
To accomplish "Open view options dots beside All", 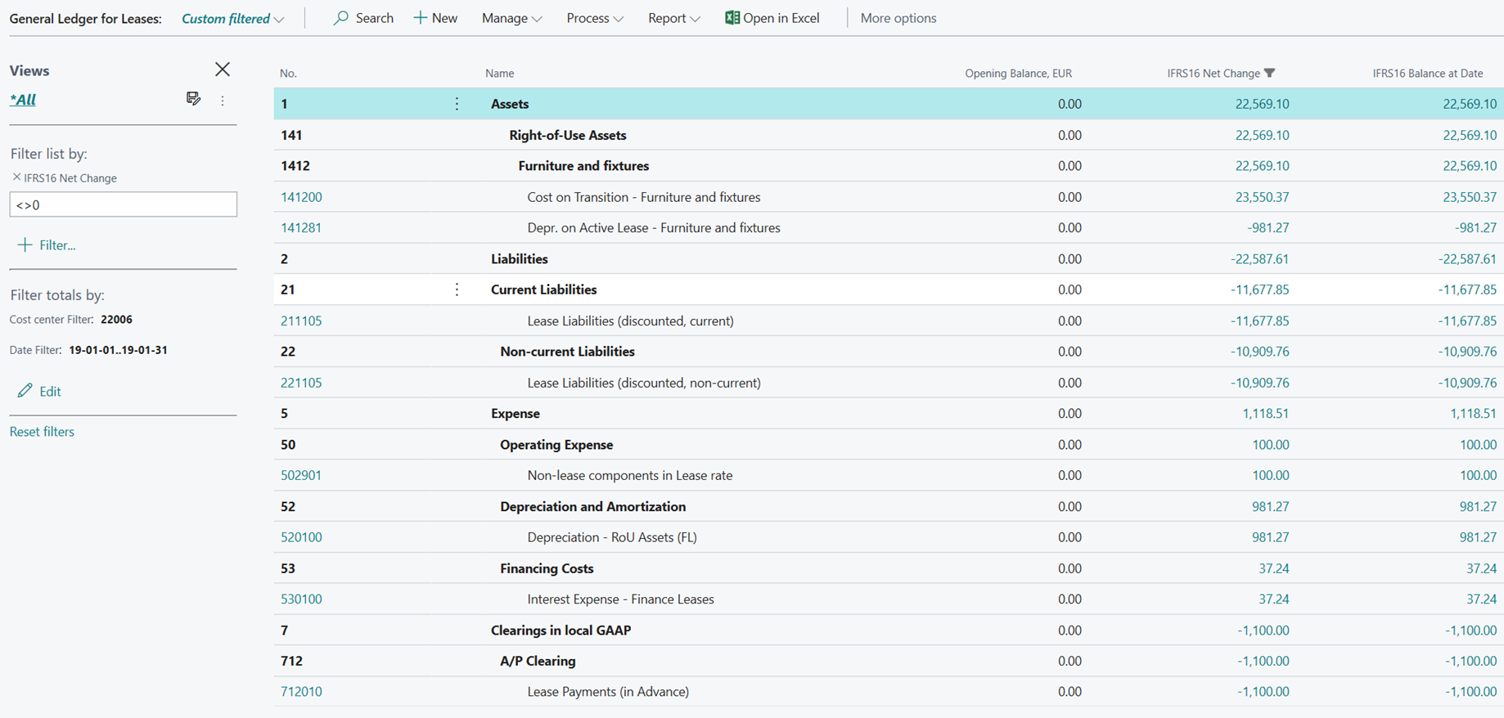I will pos(223,101).
